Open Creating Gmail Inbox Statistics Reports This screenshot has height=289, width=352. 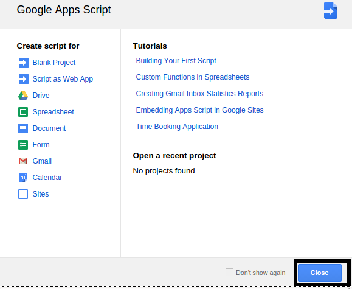click(199, 94)
